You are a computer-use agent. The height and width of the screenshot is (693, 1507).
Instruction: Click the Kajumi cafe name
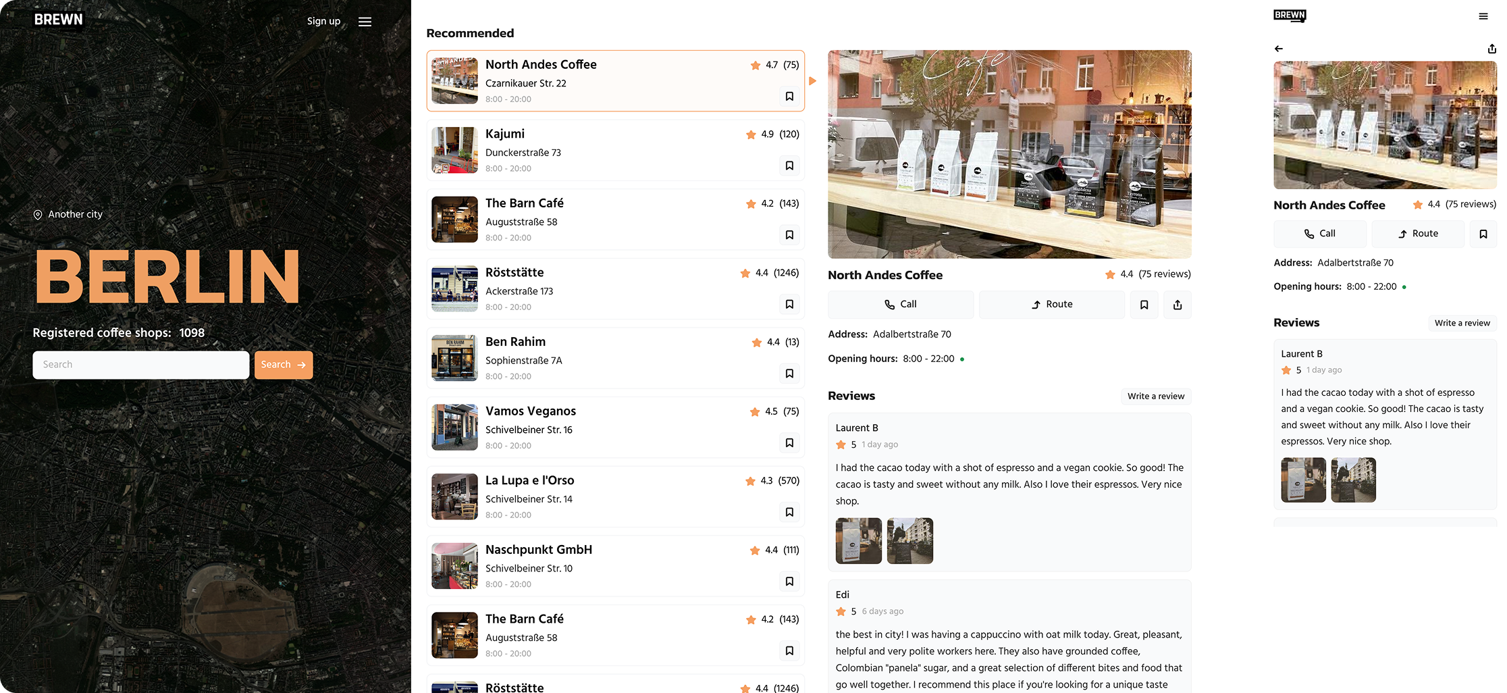[505, 134]
